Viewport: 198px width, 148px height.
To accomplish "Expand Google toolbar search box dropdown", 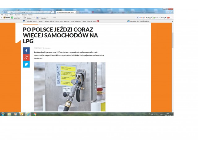I will tap(152, 18).
